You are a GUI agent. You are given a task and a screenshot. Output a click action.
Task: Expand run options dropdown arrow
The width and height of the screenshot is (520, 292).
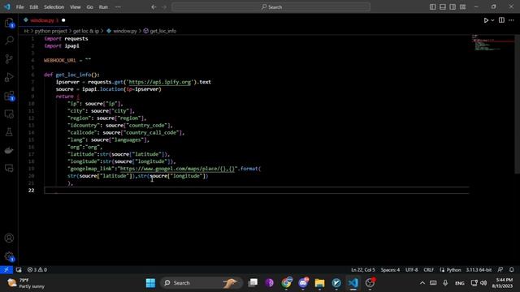[x=492, y=20]
